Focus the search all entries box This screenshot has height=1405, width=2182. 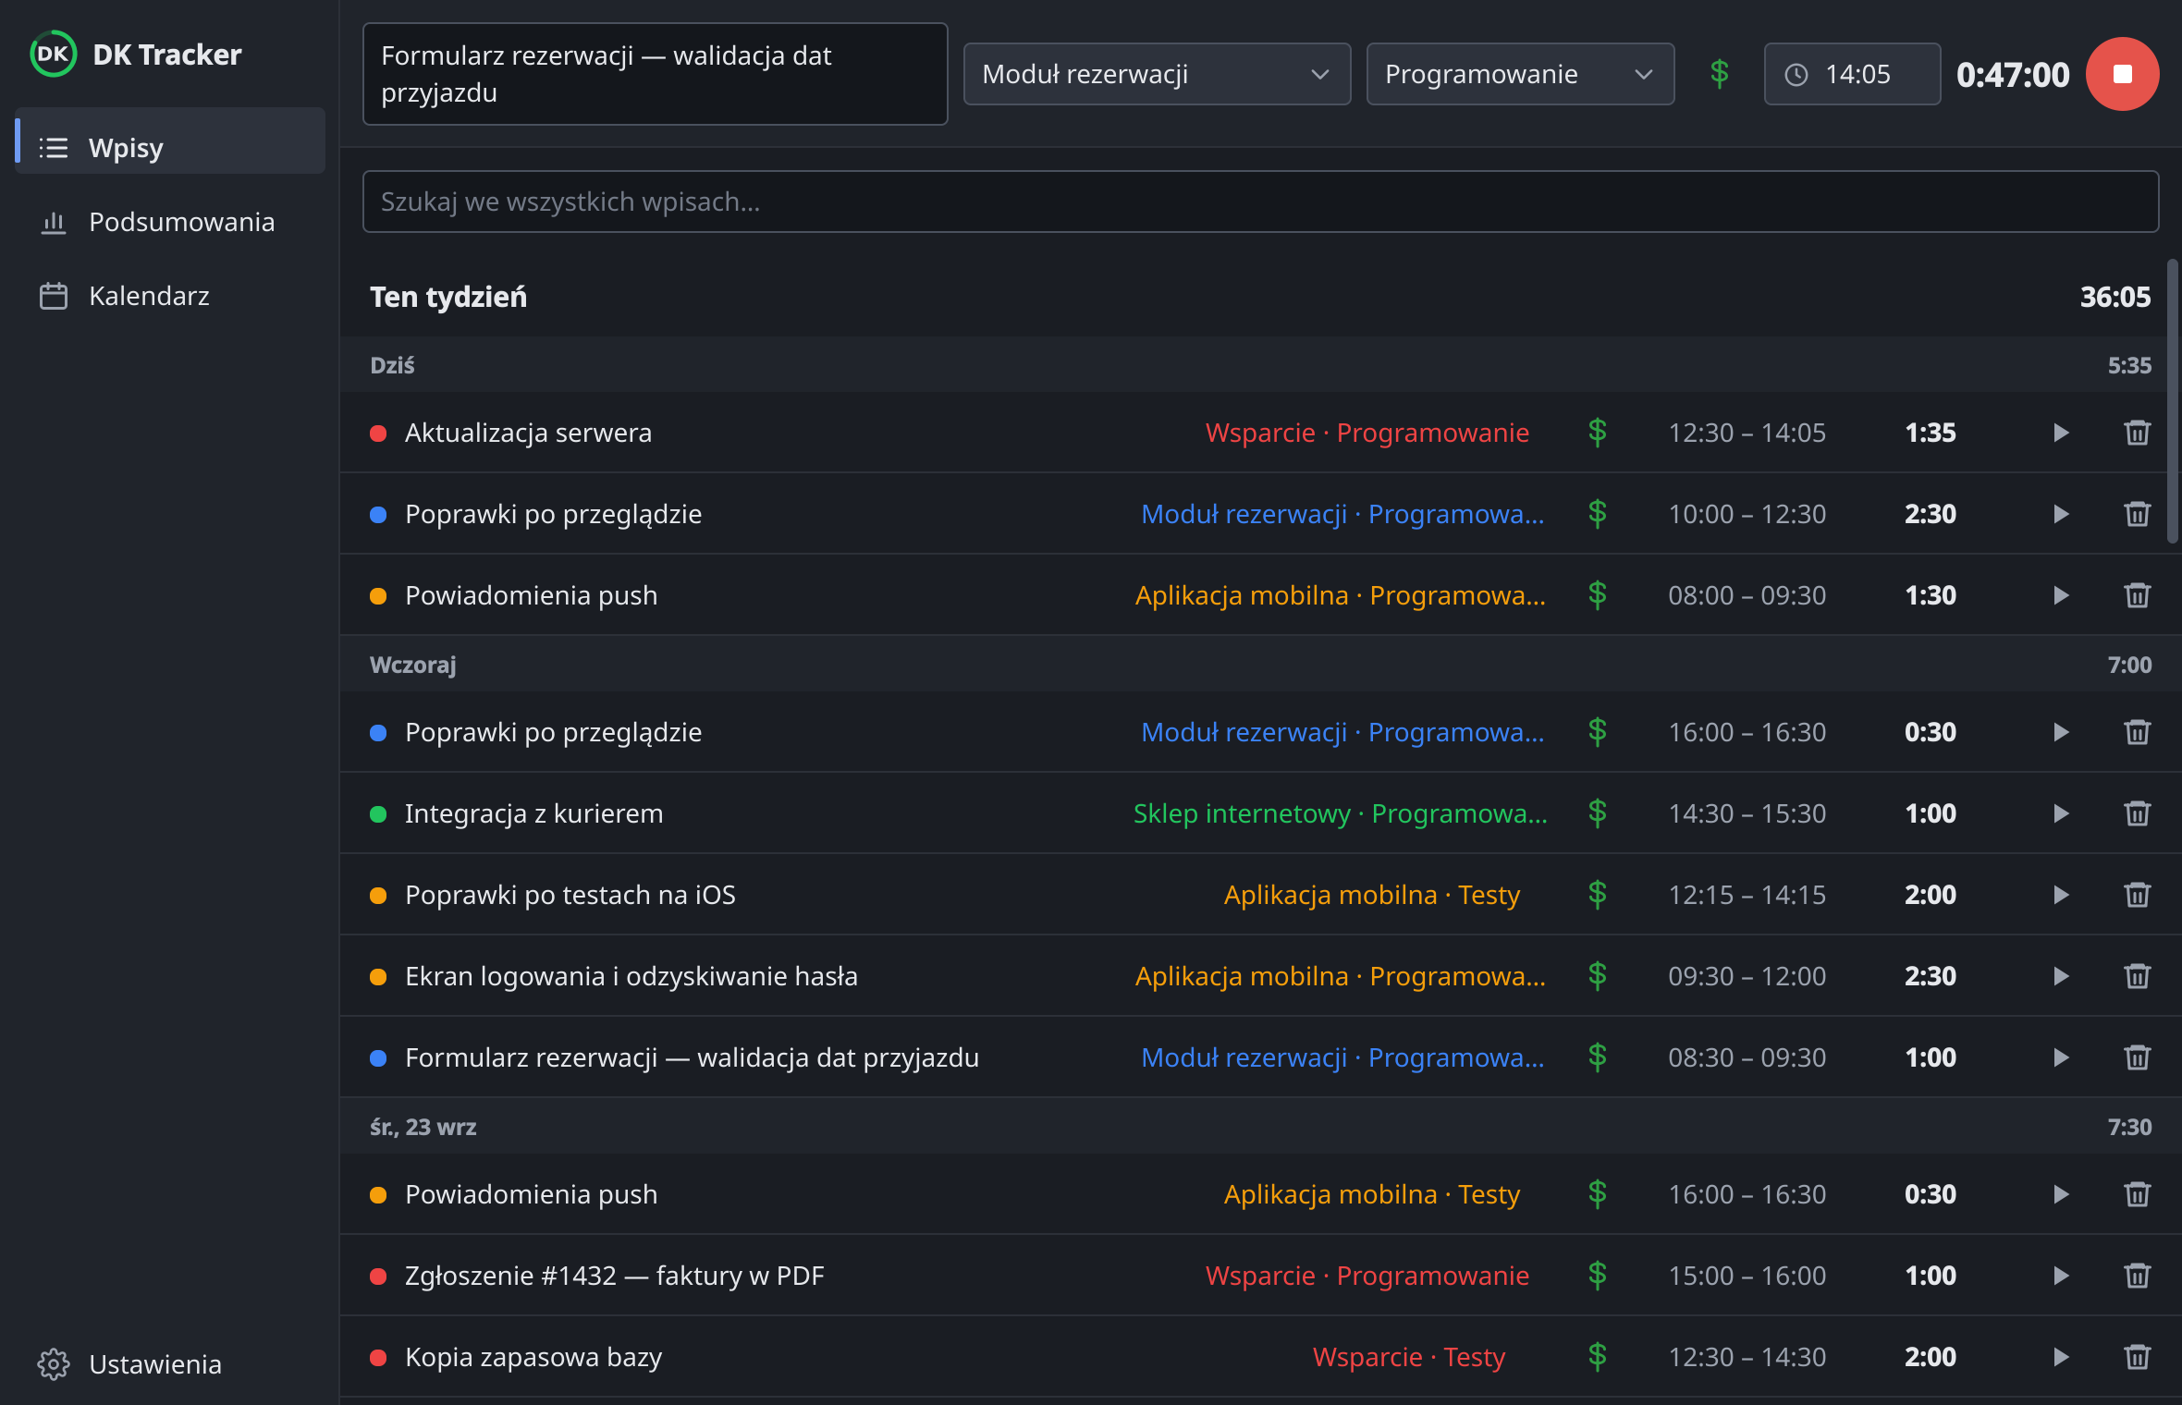[x=1260, y=202]
